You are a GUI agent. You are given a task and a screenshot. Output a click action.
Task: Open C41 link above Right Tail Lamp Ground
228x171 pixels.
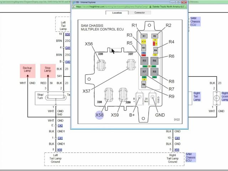[x=177, y=138]
